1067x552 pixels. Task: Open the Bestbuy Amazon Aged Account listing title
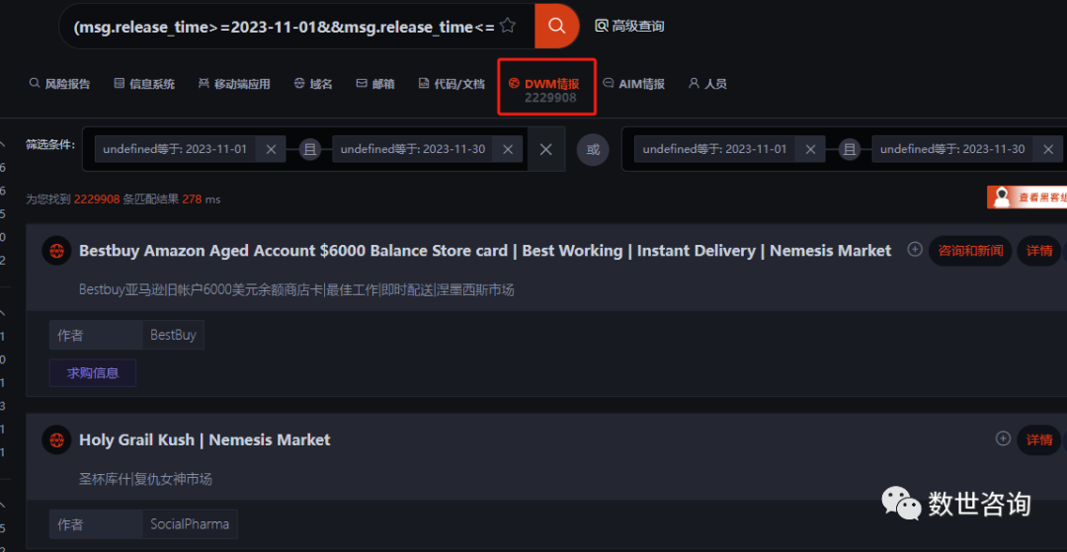click(485, 251)
